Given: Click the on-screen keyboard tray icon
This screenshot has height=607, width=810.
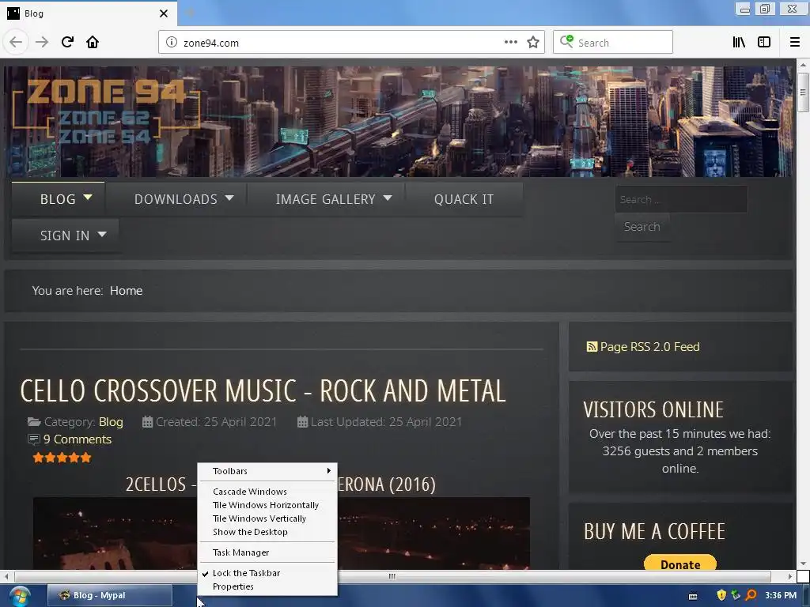Looking at the screenshot, I should 693,596.
